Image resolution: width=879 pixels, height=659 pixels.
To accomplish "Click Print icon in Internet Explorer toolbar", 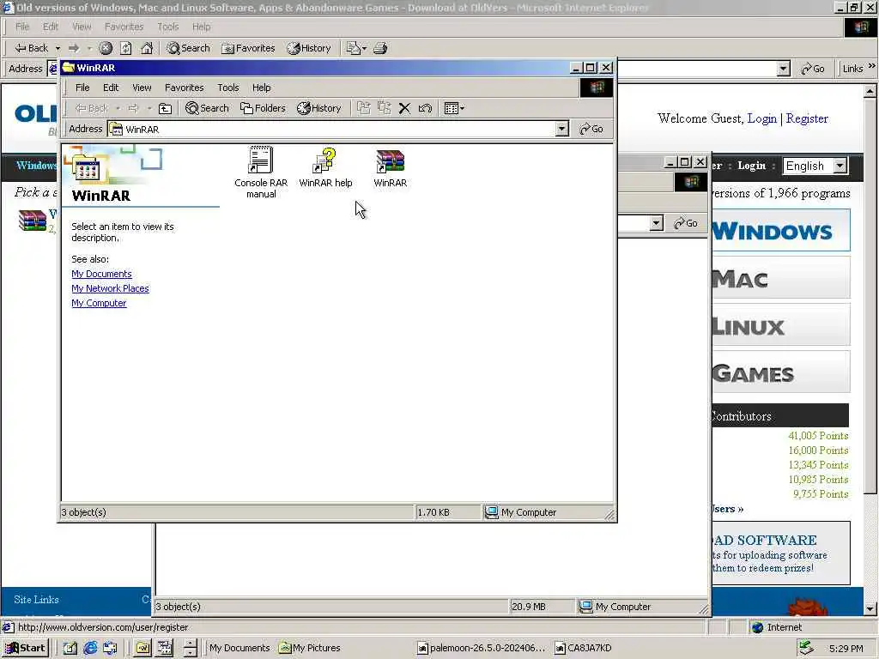I will 380,48.
